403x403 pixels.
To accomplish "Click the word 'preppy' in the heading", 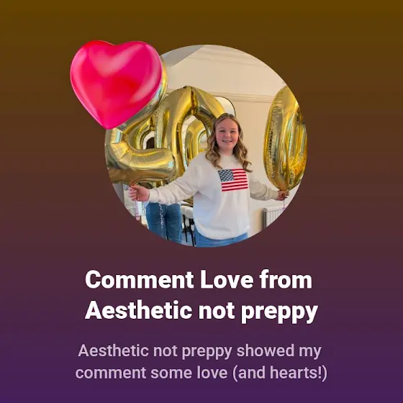I will (x=279, y=312).
